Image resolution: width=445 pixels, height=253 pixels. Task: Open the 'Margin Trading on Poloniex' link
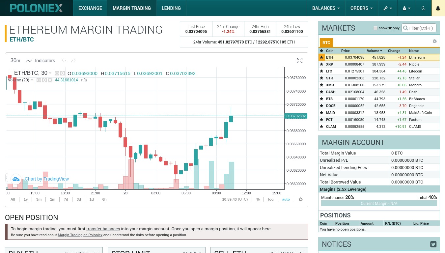tap(80, 235)
